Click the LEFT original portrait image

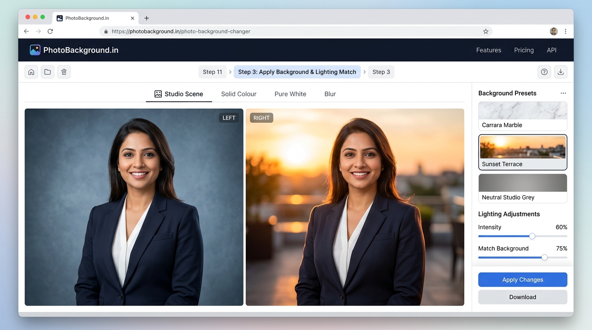click(x=134, y=207)
